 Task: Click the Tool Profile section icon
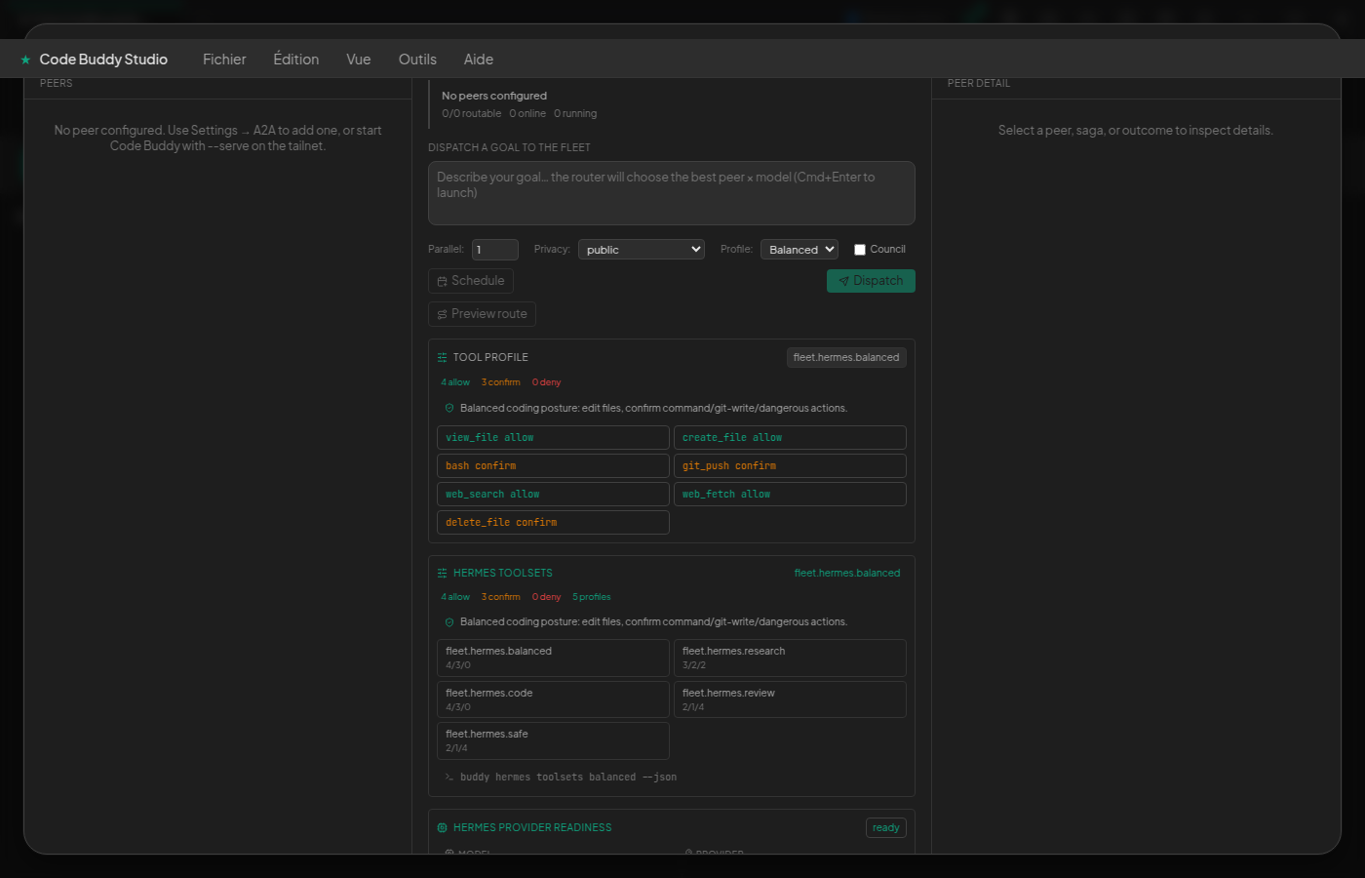coord(442,357)
